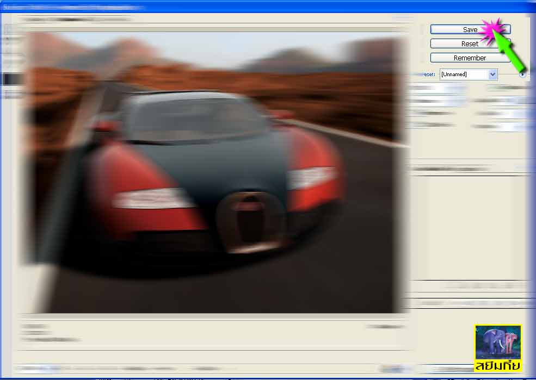Click the blurred car preview image
The width and height of the screenshot is (536, 380).
coord(214,172)
